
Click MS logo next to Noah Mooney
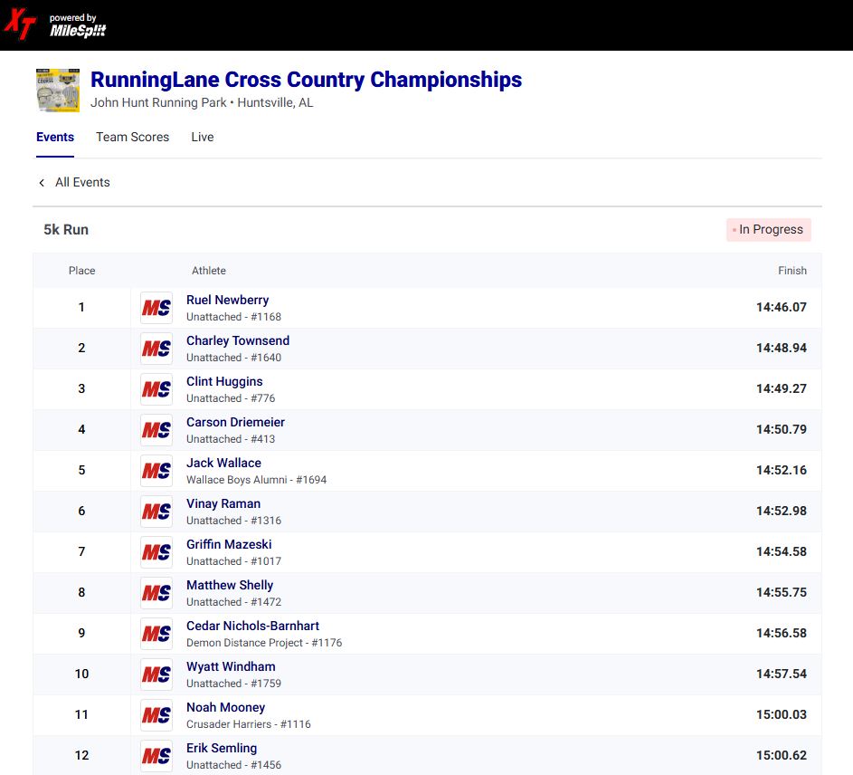pyautogui.click(x=156, y=715)
